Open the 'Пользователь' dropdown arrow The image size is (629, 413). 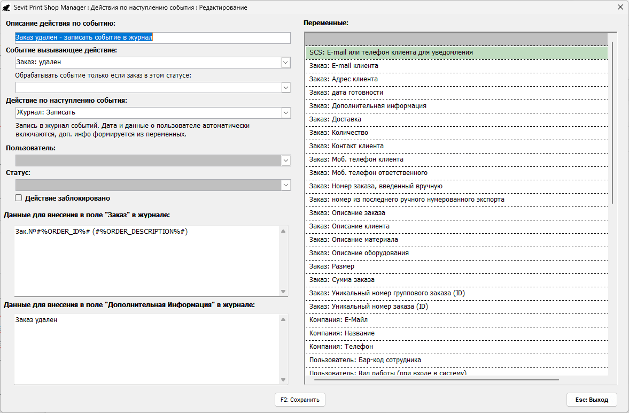click(x=285, y=160)
